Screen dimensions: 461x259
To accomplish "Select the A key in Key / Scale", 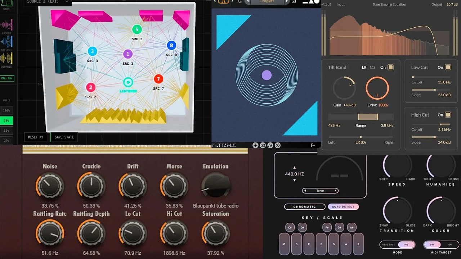I will [x=346, y=244].
